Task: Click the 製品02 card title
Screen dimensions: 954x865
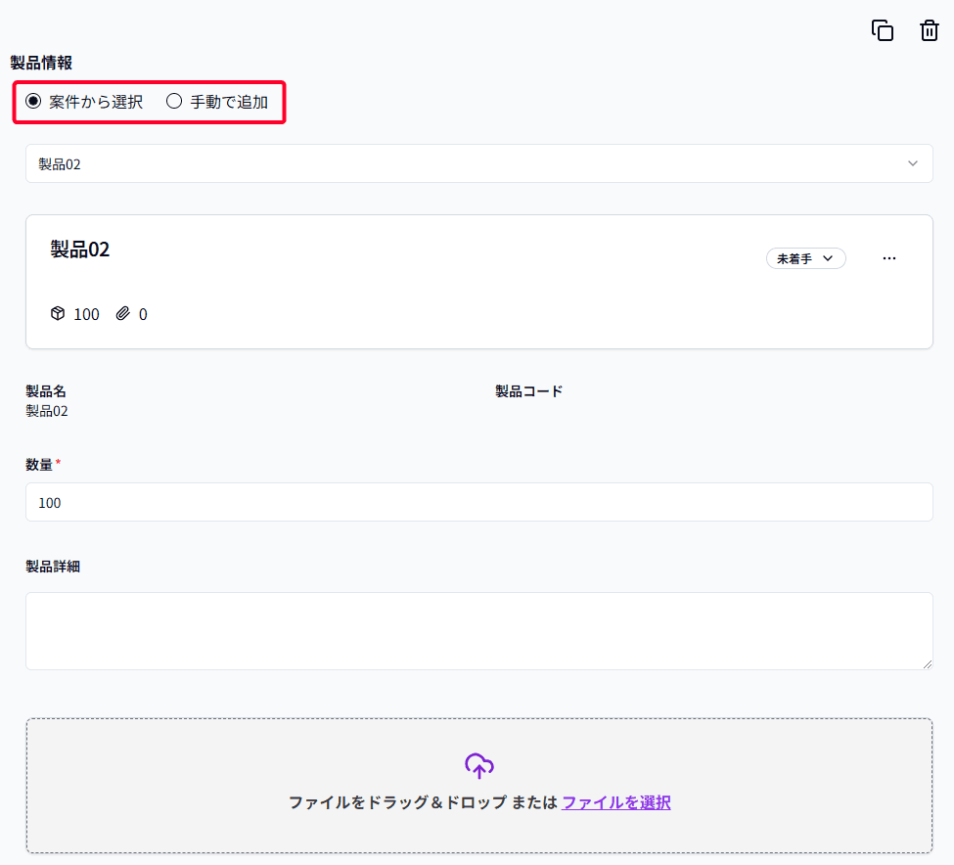Action: (80, 249)
